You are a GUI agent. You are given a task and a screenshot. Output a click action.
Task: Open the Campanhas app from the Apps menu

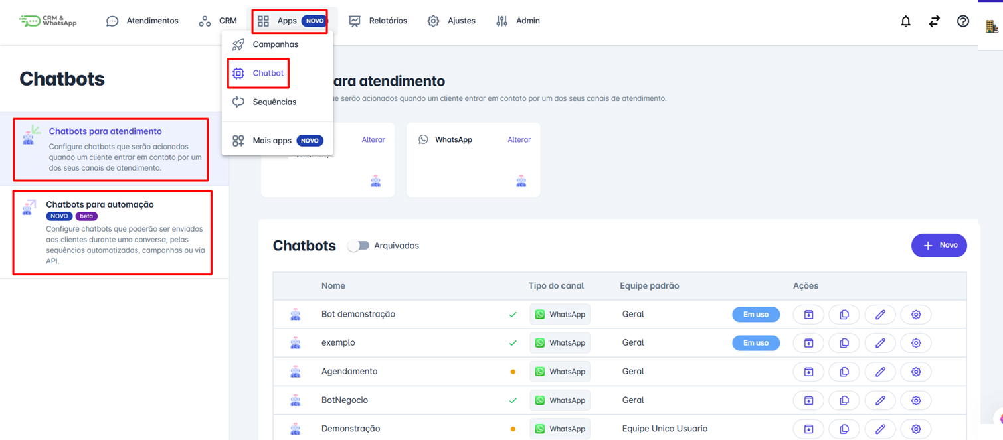274,44
